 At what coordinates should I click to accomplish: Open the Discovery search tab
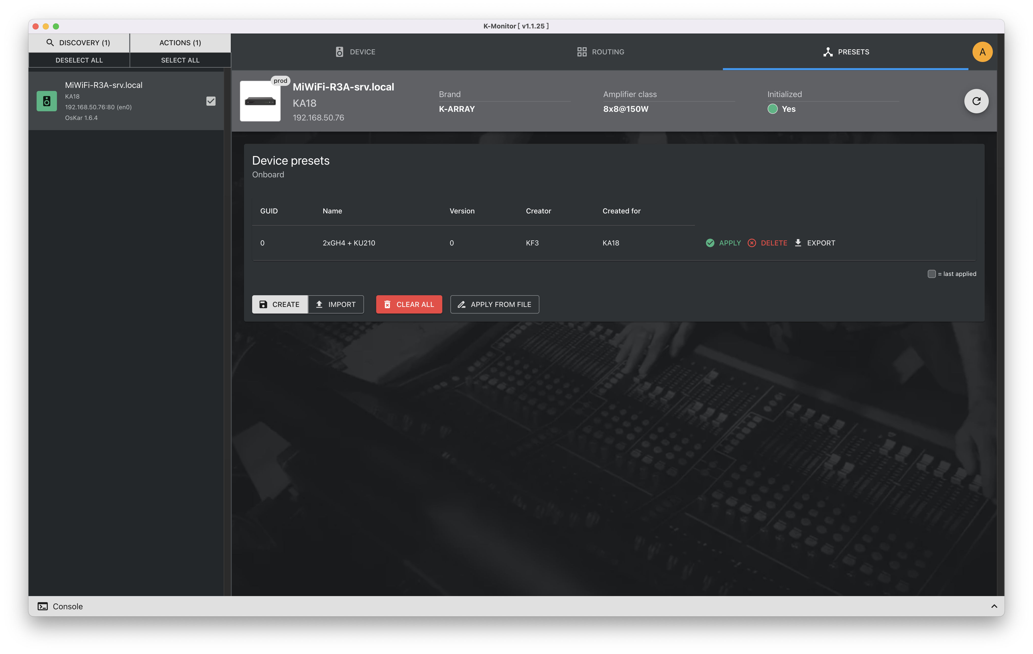(x=79, y=42)
